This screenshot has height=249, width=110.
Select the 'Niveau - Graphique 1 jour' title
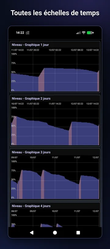tap(30, 45)
